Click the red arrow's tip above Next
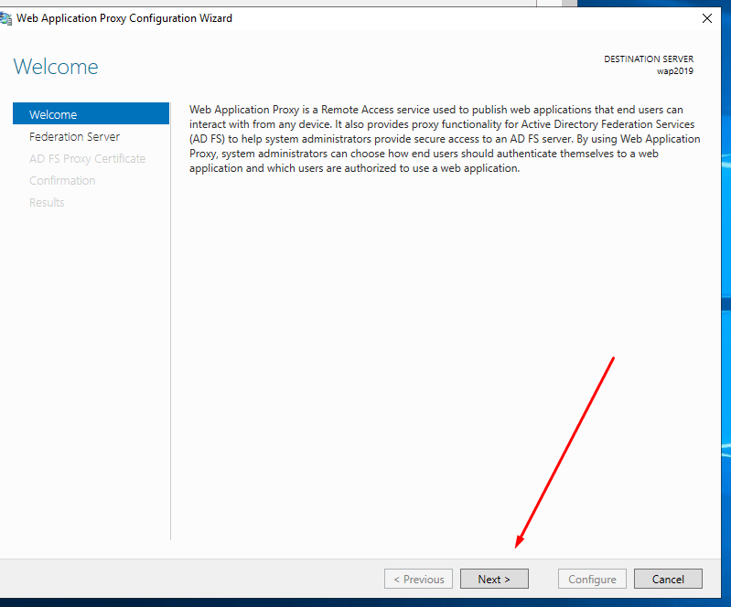Screen dimensions: 731x607 (x=518, y=547)
